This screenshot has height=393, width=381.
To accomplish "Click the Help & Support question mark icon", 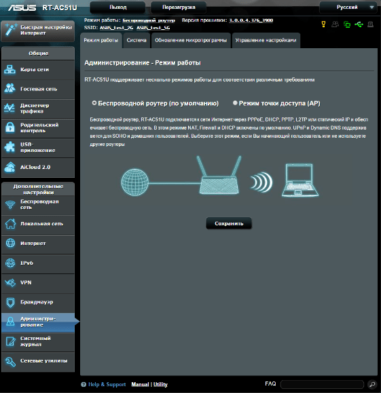I will coord(84,384).
